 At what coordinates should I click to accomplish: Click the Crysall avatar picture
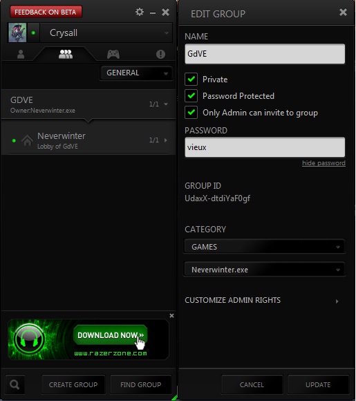point(17,32)
